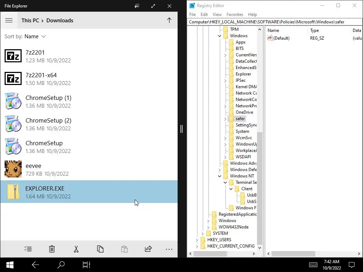Screen dimensions: 363x272
Task: Open the Favorites menu in Registry Editor
Action: pyautogui.click(x=235, y=14)
